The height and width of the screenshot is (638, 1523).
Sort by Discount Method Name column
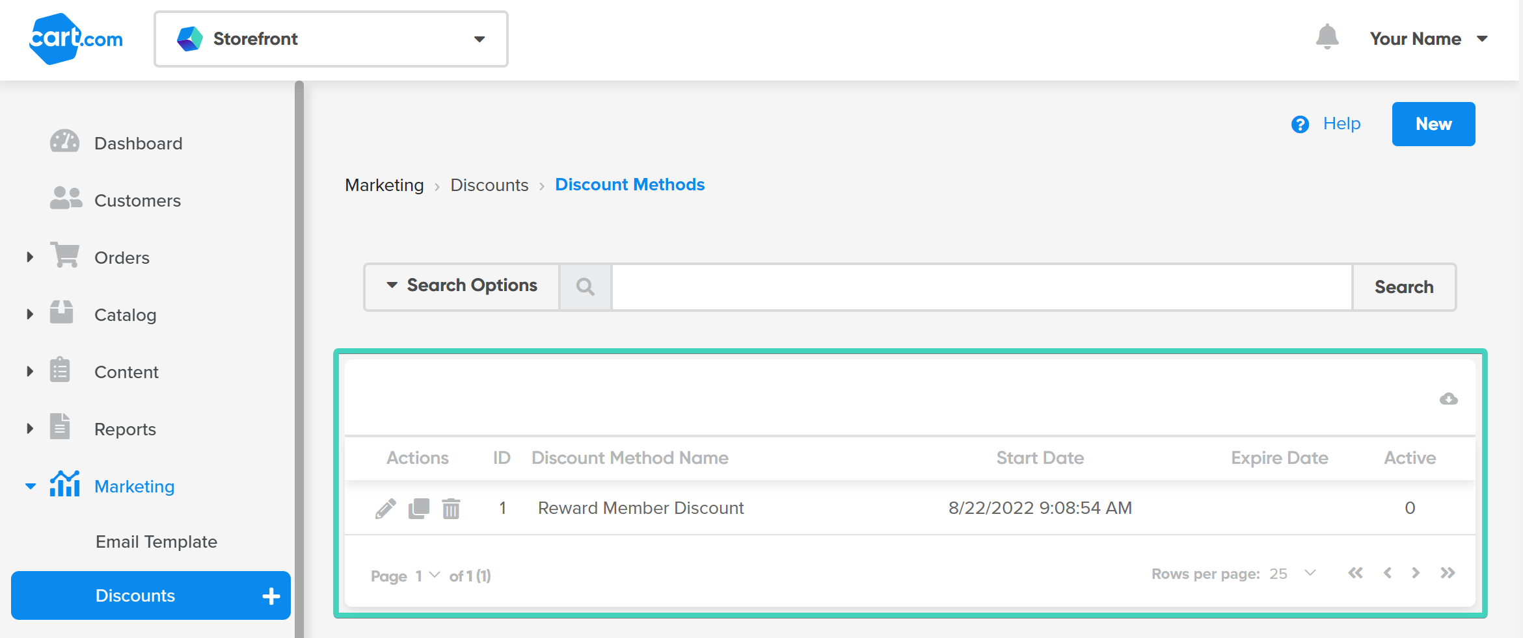coord(630,458)
